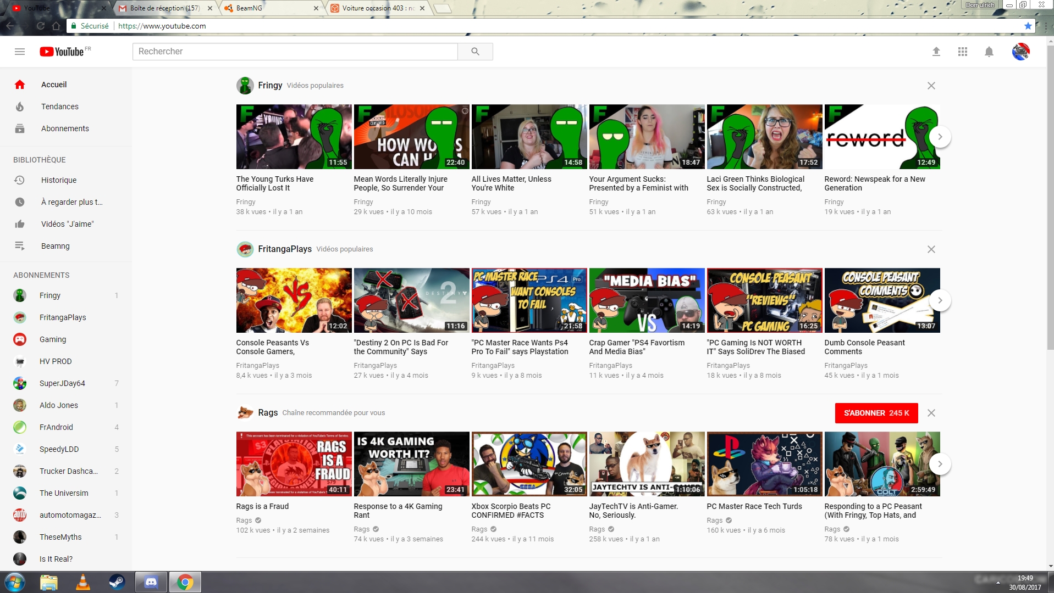Open the Windows Start menu
This screenshot has width=1054, height=593.
click(x=14, y=582)
